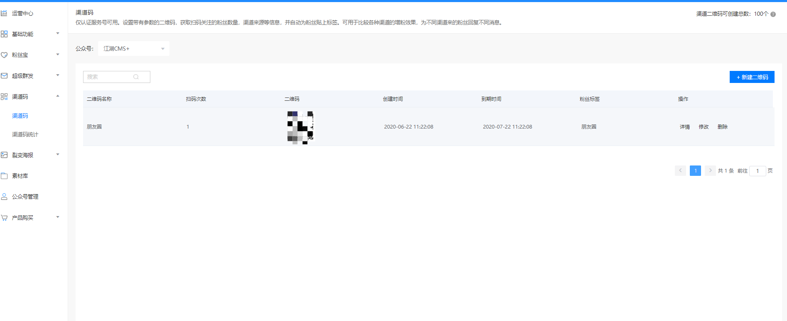Viewport: 787px width, 321px height.
Task: Expand the 超级群发 menu arrow
Action: click(x=58, y=75)
